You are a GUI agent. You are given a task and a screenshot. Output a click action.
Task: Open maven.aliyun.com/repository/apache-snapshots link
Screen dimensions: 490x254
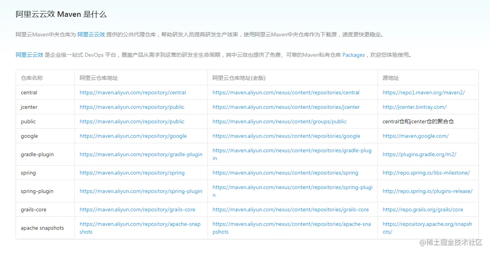140,228
